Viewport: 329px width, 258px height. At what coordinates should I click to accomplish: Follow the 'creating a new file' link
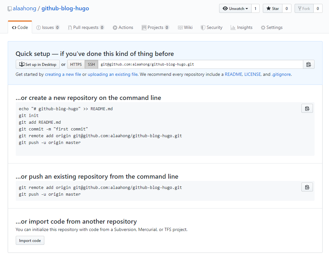click(x=63, y=75)
